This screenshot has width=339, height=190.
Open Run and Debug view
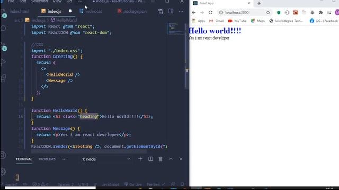tap(4, 62)
